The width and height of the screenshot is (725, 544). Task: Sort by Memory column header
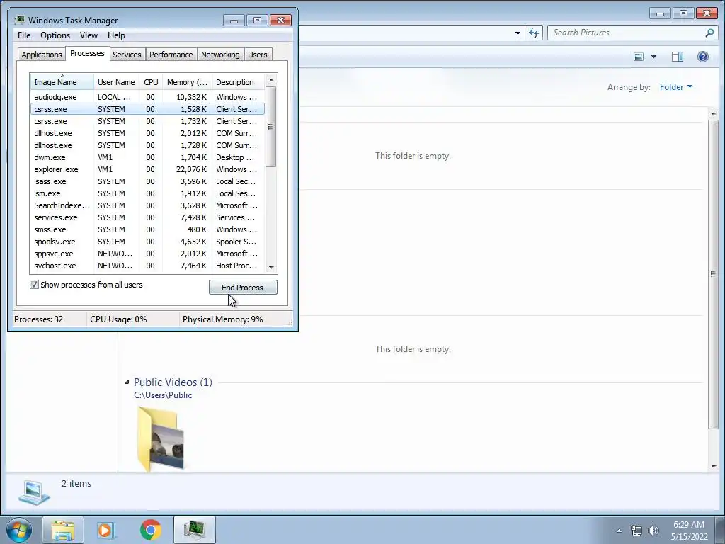187,82
